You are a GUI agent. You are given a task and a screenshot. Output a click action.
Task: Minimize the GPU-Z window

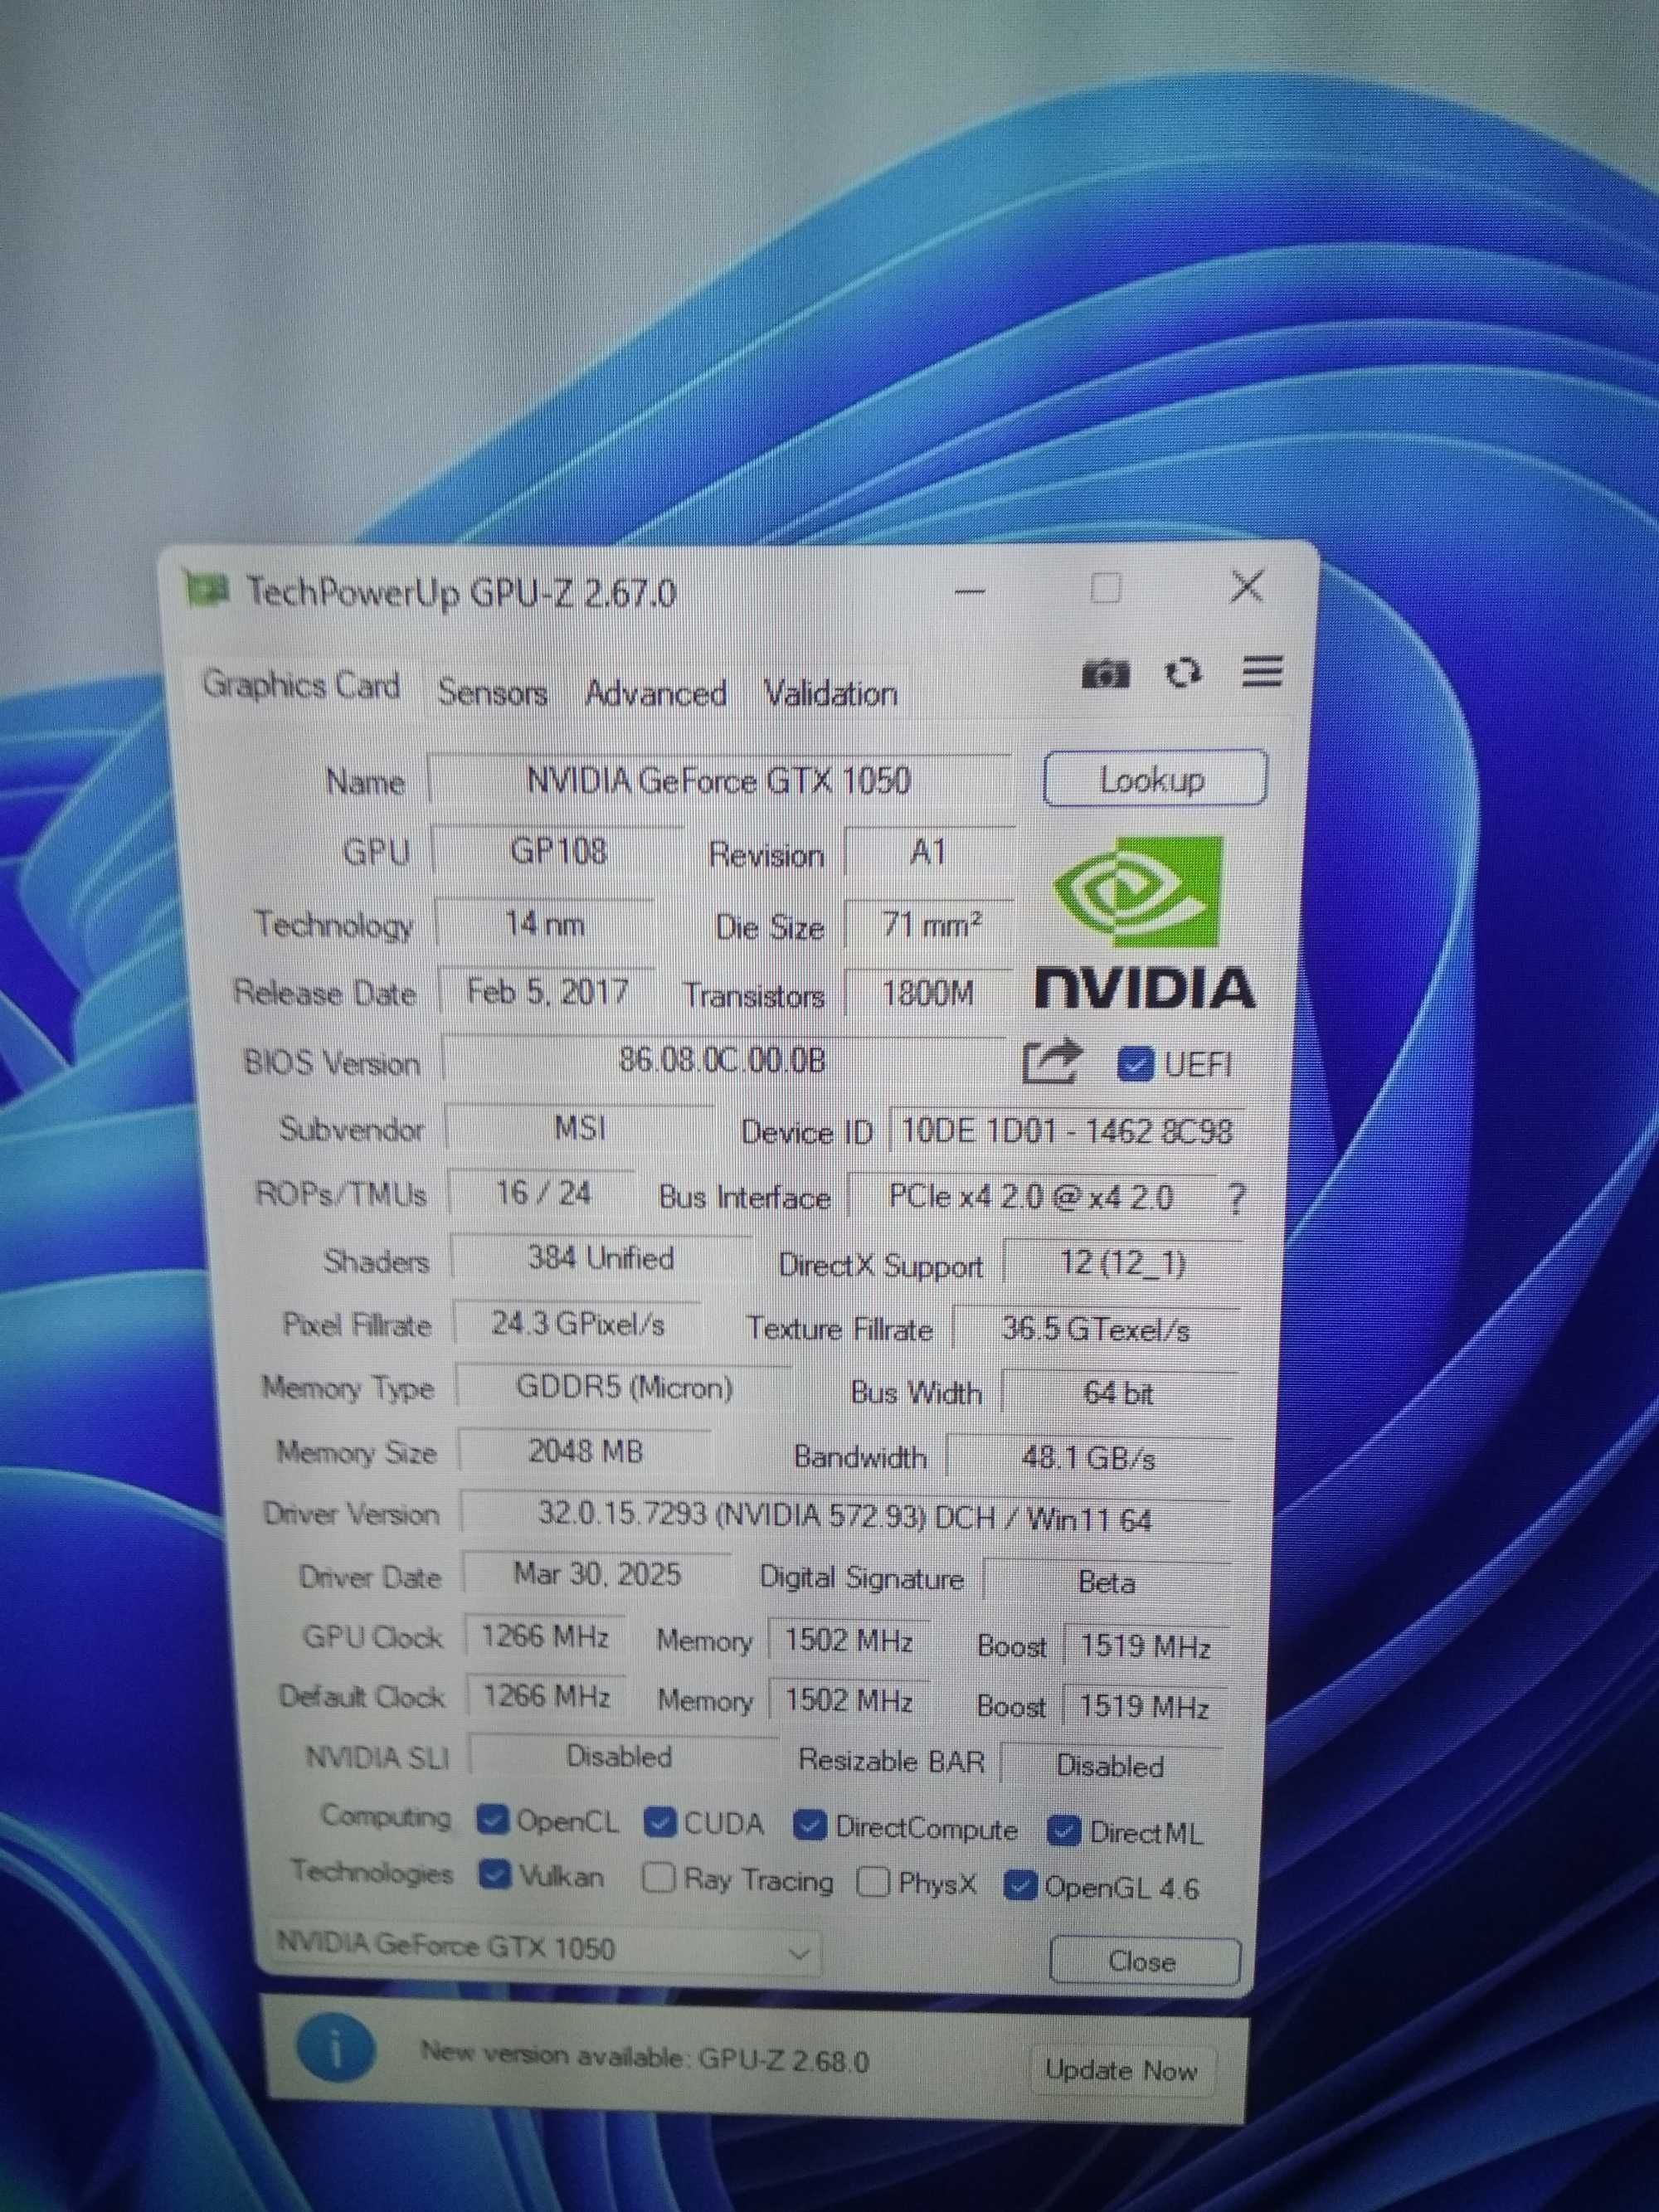pos(970,590)
